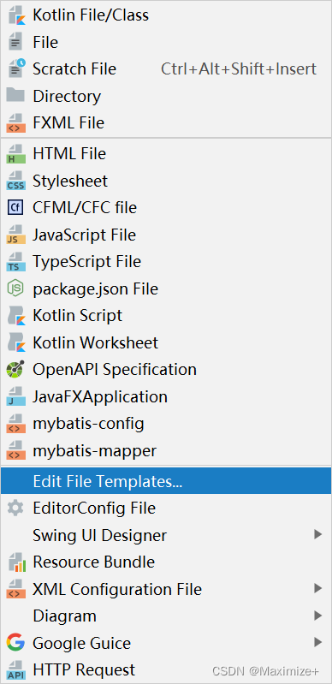Select mybatis-mapper template
The height and width of the screenshot is (684, 332).
click(166, 450)
